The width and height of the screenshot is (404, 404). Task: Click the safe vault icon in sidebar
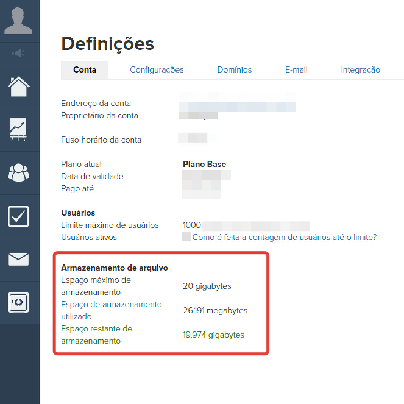[18, 302]
